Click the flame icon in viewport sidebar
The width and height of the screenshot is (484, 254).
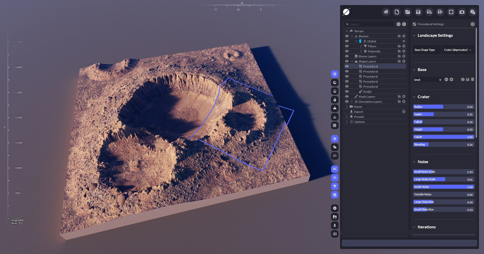point(335,100)
